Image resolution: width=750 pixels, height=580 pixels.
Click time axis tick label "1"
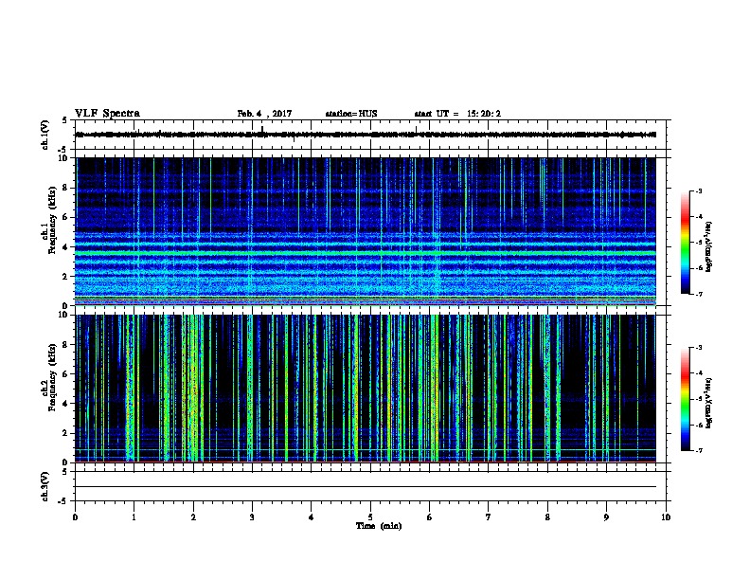[x=134, y=517]
